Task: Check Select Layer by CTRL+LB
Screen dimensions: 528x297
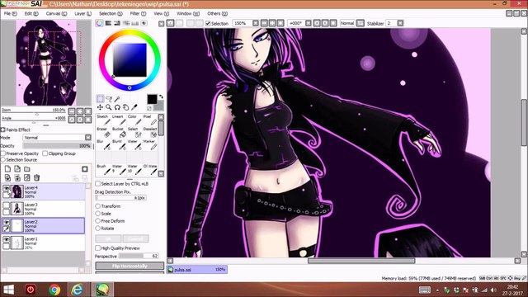Action: pyautogui.click(x=97, y=183)
